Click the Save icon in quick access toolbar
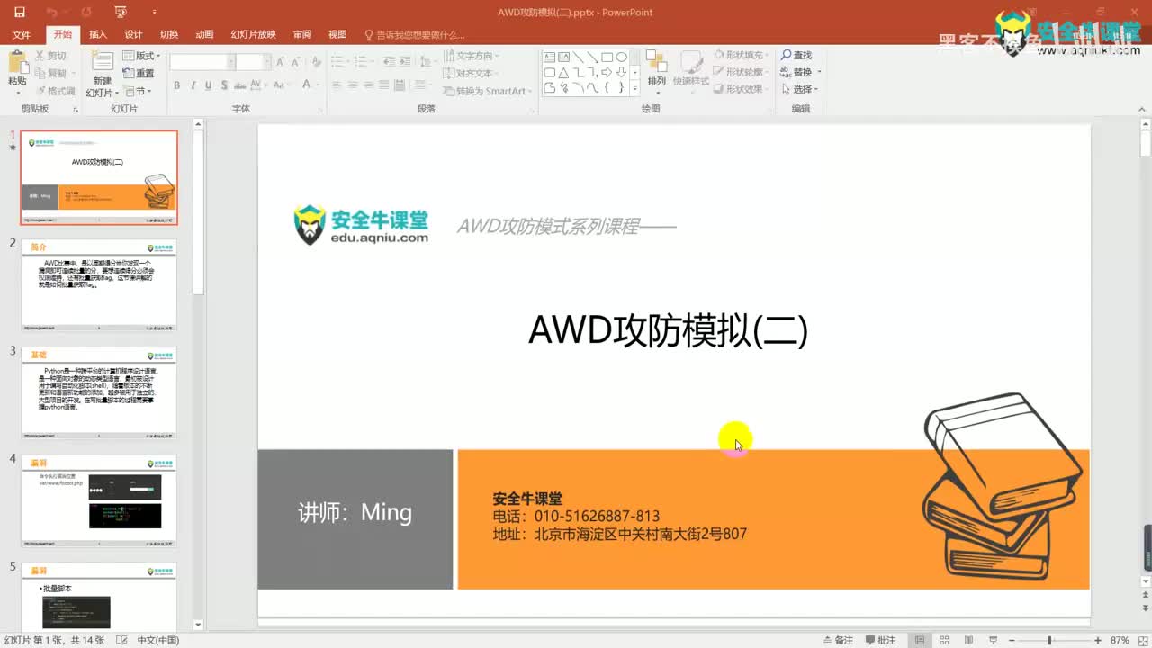Viewport: 1152px width, 648px height. (19, 13)
